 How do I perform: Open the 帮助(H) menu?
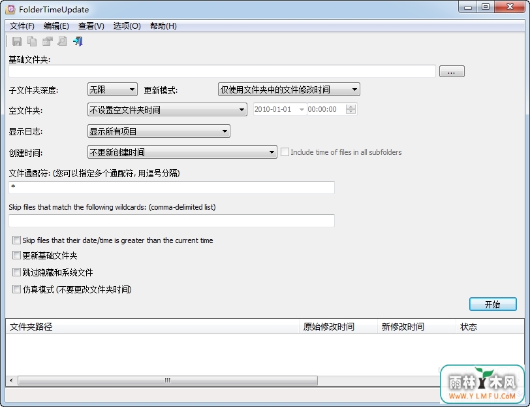click(163, 26)
